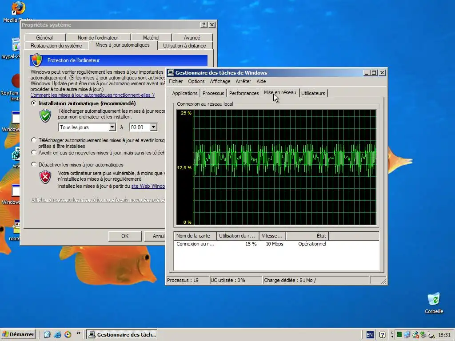Click the help question mark in Propriétés système
Image resolution: width=455 pixels, height=341 pixels.
204,25
